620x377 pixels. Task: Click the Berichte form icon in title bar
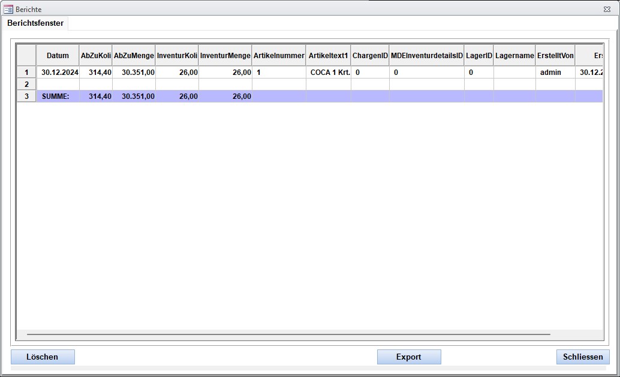[x=8, y=10]
